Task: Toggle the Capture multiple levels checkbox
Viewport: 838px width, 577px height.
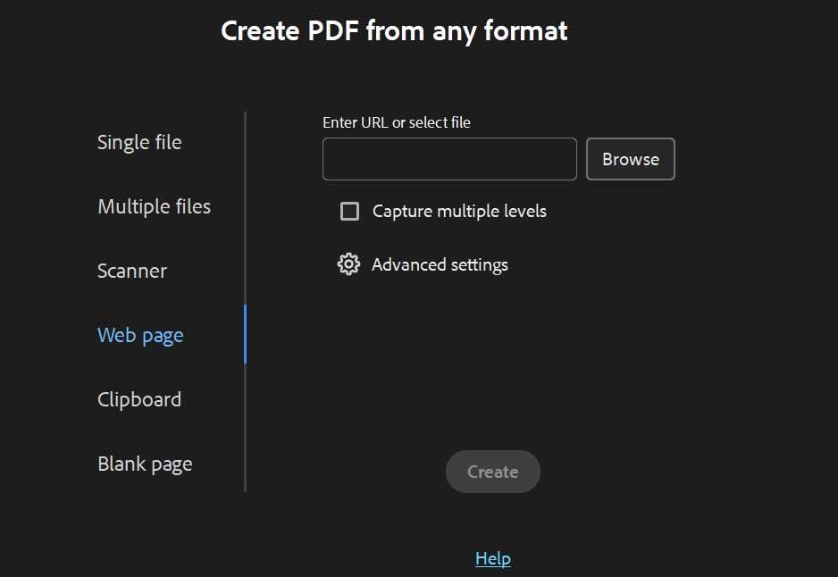Action: [x=350, y=212]
